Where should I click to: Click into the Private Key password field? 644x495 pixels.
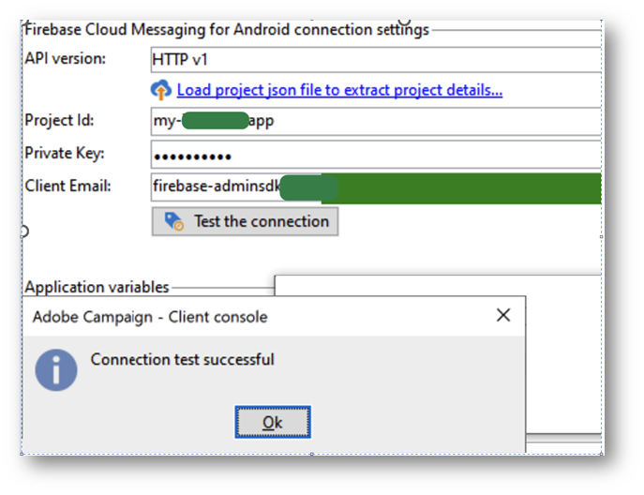375,154
